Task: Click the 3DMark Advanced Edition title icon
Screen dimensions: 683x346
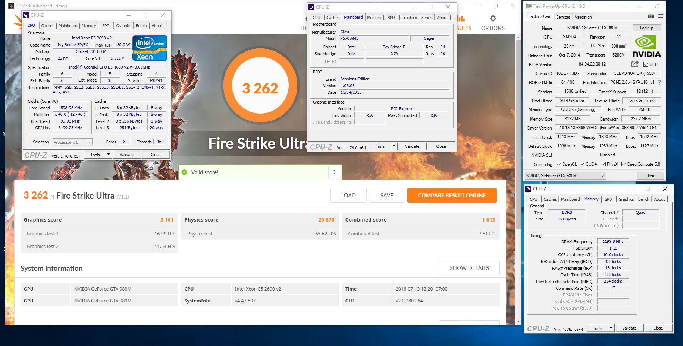Action: pyautogui.click(x=11, y=6)
